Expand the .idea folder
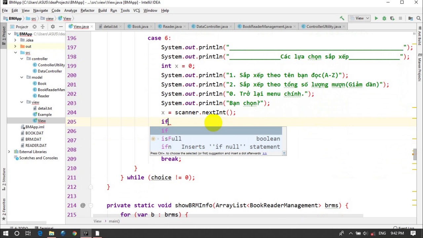423x238 pixels. click(x=15, y=40)
